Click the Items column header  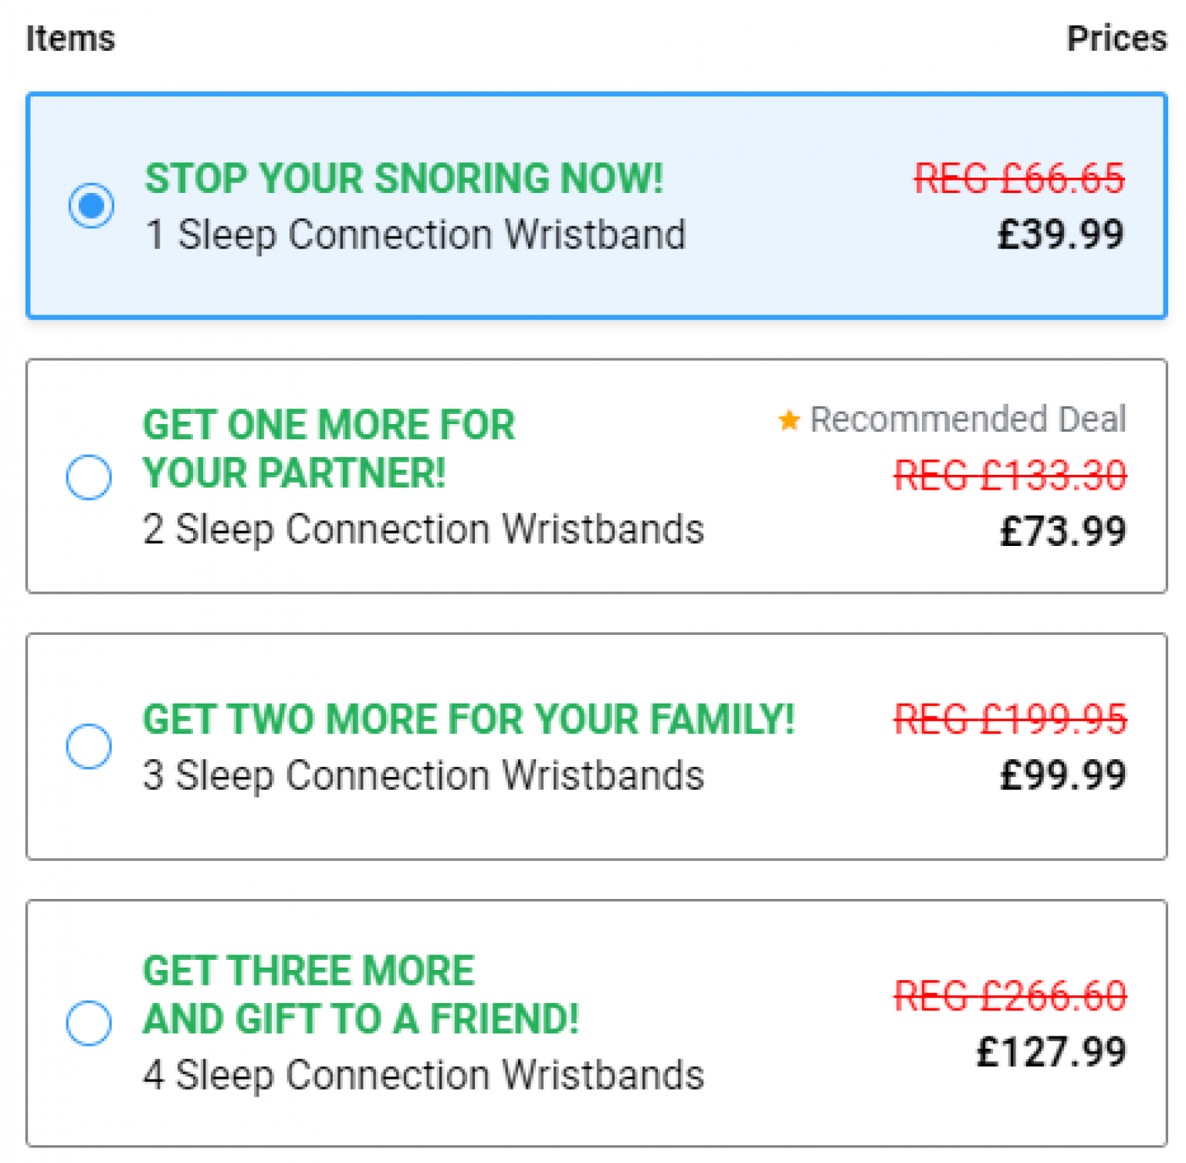point(70,37)
